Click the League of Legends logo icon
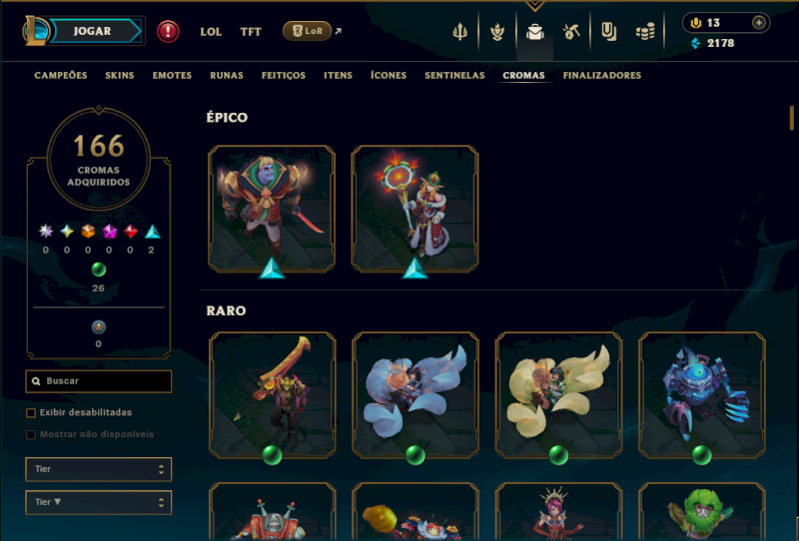Image resolution: width=799 pixels, height=541 pixels. (36, 31)
